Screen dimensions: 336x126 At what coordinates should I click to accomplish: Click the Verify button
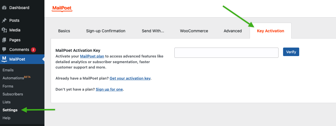291,52
